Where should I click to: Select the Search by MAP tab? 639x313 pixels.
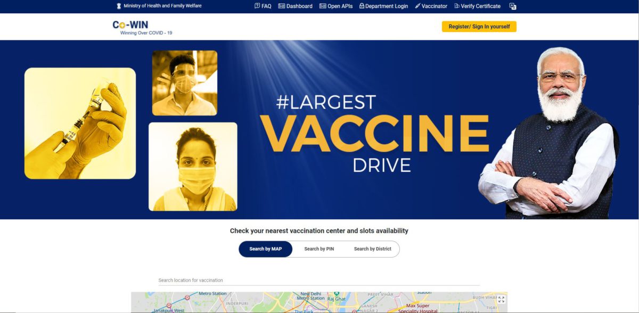[x=266, y=249]
